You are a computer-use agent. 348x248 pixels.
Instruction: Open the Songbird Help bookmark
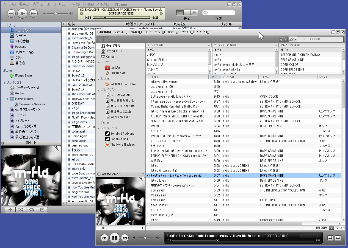(x=119, y=139)
